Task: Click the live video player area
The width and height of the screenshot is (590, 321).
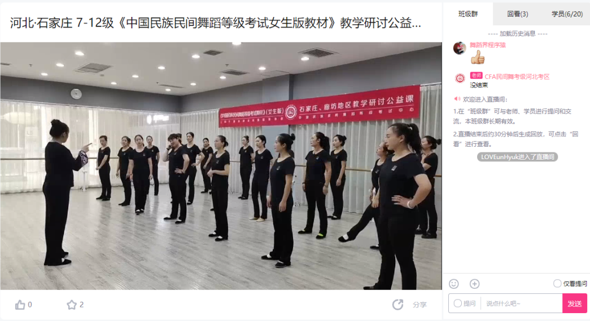Action: 221,166
